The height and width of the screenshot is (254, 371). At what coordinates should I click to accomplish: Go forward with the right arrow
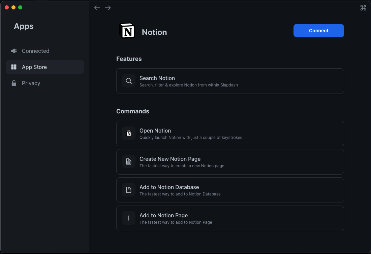coord(108,8)
